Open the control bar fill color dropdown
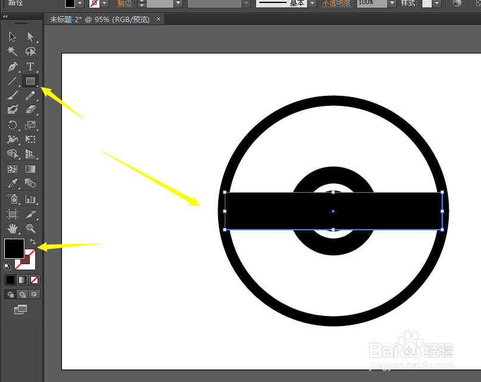This screenshot has width=481, height=382. pyautogui.click(x=80, y=3)
